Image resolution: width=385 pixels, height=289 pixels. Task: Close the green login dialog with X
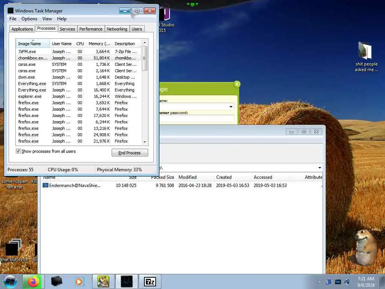[237, 84]
